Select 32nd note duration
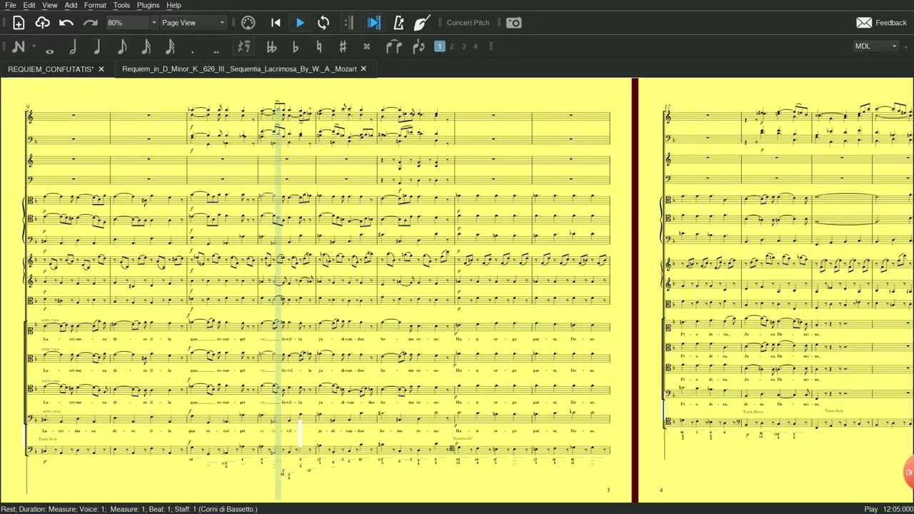Screen dimensions: 914x514 click(170, 47)
